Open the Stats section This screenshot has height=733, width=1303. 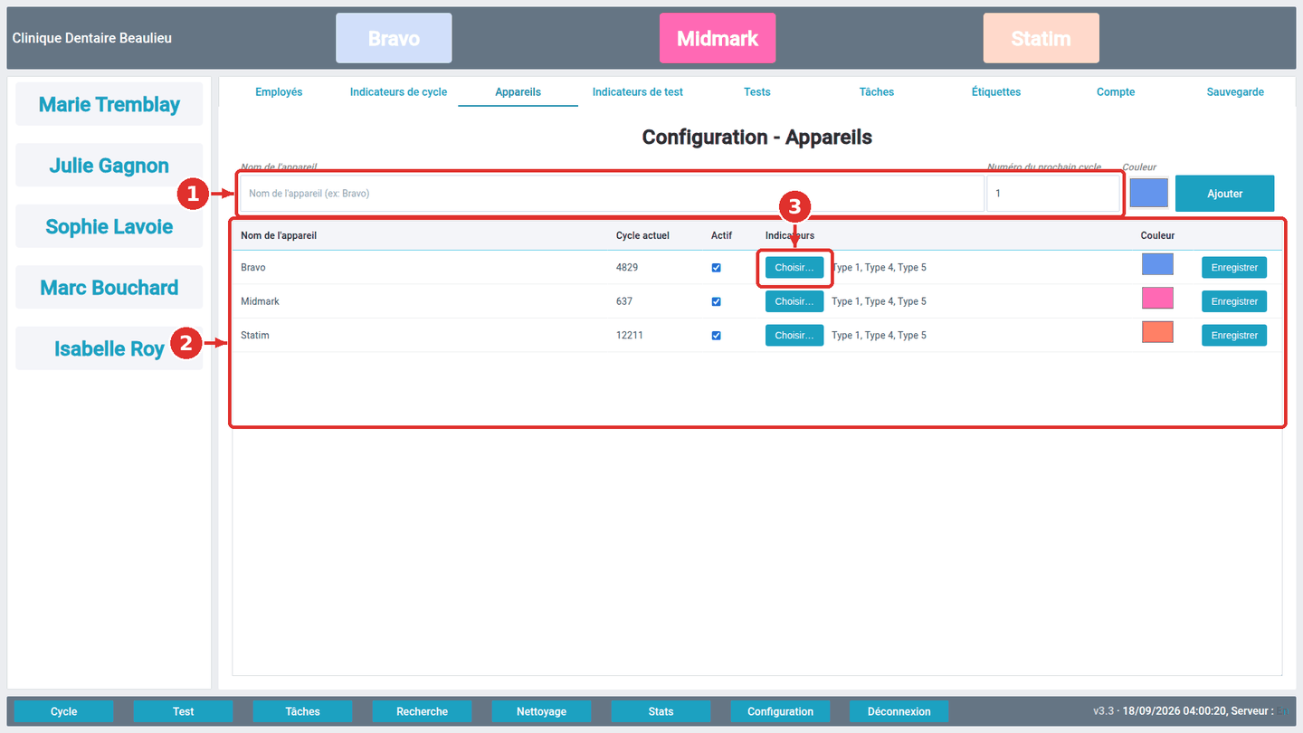click(x=661, y=711)
